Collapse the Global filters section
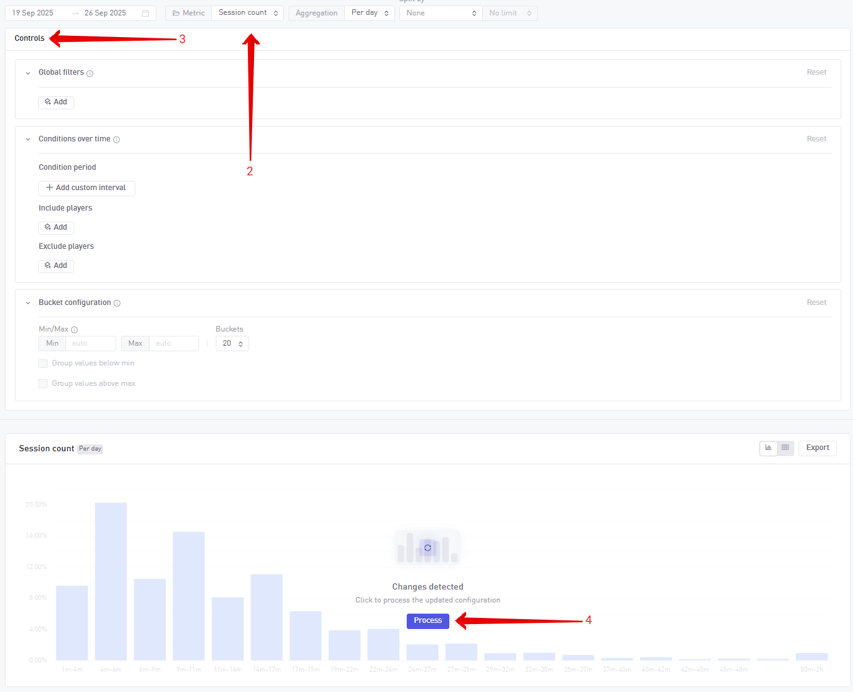 pos(28,73)
